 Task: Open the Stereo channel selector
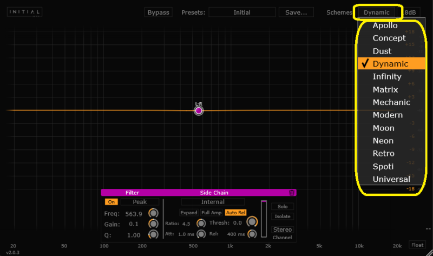pyautogui.click(x=282, y=229)
